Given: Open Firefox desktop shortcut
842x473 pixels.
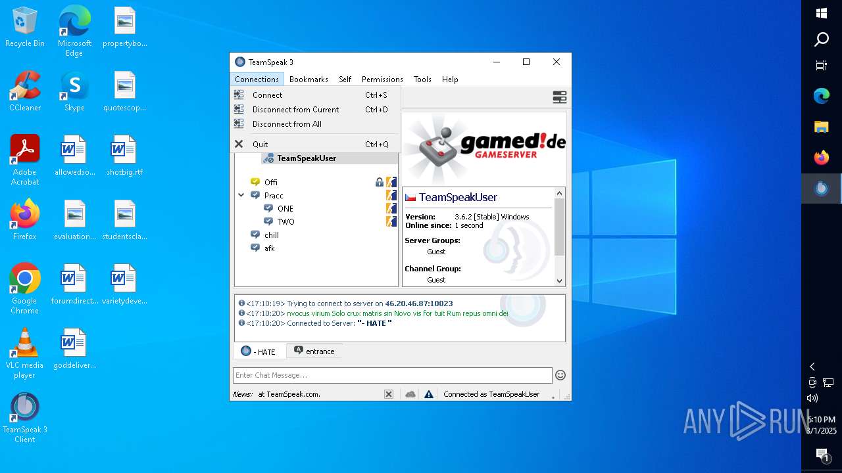Looking at the screenshot, I should coord(25,220).
